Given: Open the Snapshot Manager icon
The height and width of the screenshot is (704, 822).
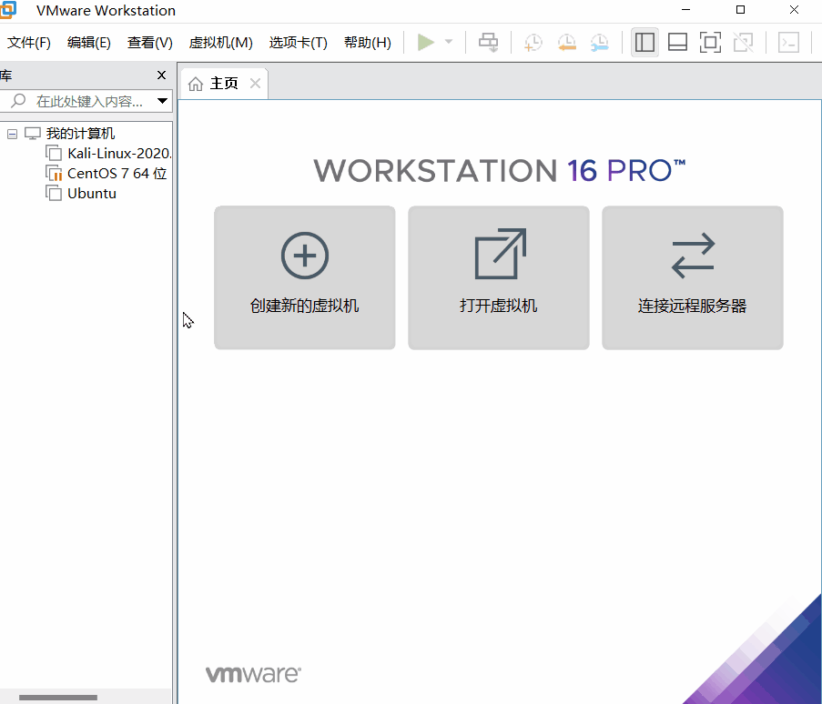Looking at the screenshot, I should point(600,43).
